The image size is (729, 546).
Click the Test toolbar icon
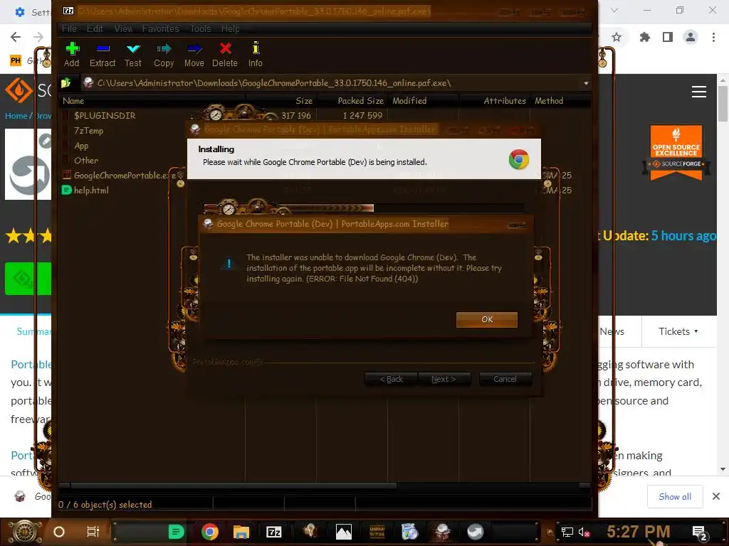133,54
